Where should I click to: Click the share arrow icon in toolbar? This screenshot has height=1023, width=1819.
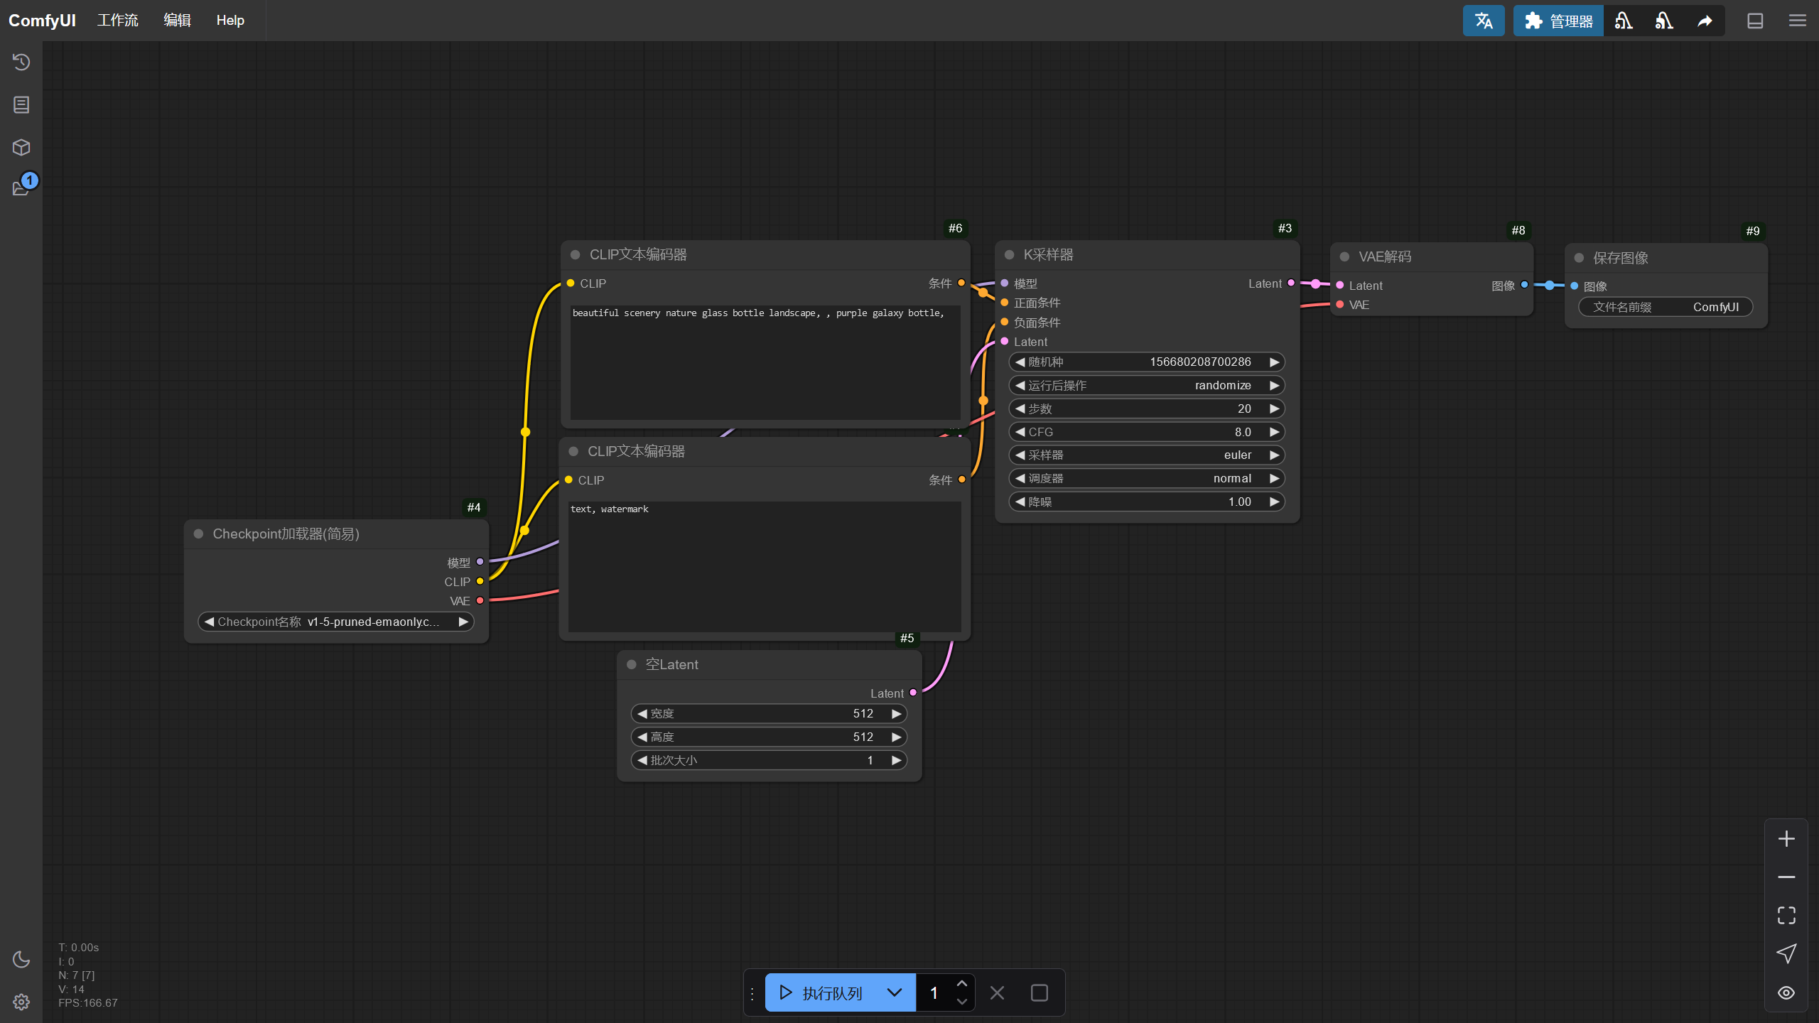pyautogui.click(x=1705, y=21)
